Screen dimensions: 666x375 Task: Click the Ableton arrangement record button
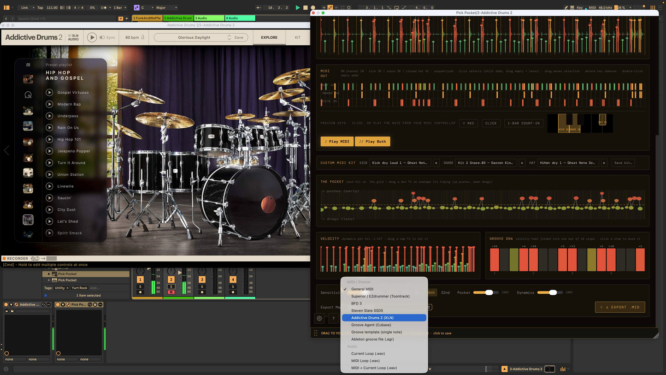click(313, 7)
